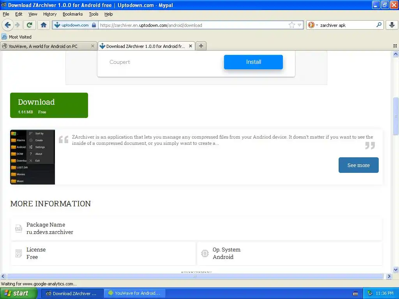Open the URL bar history dropdown arrow
The height and width of the screenshot is (299, 399).
[x=300, y=25]
